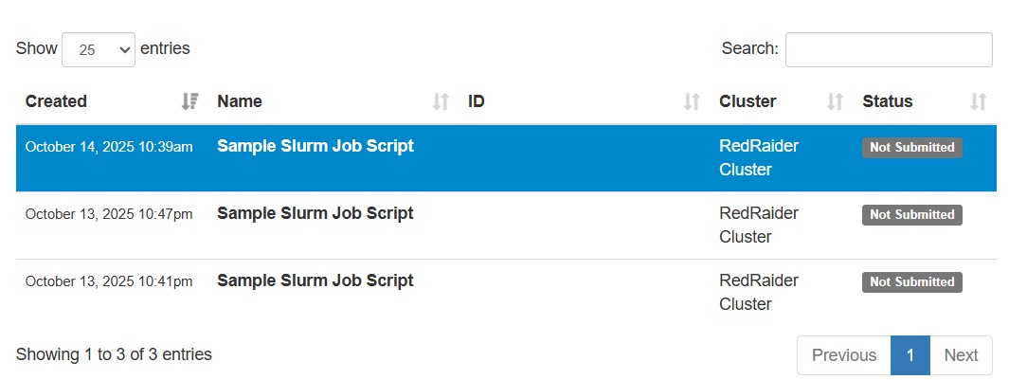Open the entries-per-page dropdown showing 25
Viewport: 1009px width, 380px height.
coord(99,50)
